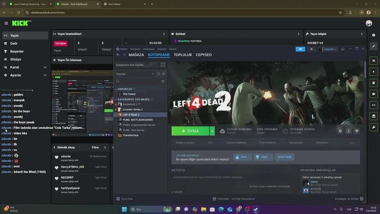Select the pencil edit icon in Kick's right sidebar
The height and width of the screenshot is (214, 380).
tap(373, 47)
